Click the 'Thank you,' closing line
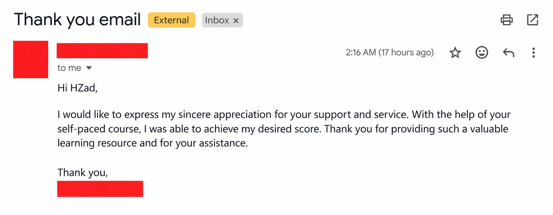Viewport: 553px width, 215px height. (x=82, y=173)
